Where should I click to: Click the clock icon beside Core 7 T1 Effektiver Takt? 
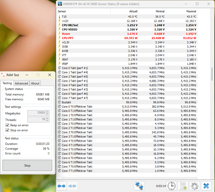pos(59,171)
